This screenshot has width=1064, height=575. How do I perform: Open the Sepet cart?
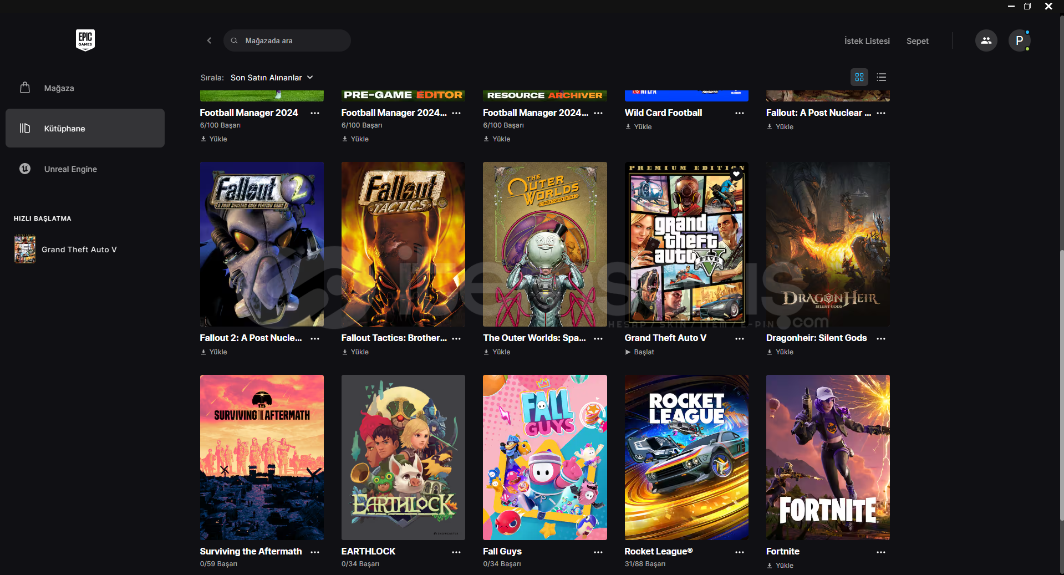click(918, 41)
